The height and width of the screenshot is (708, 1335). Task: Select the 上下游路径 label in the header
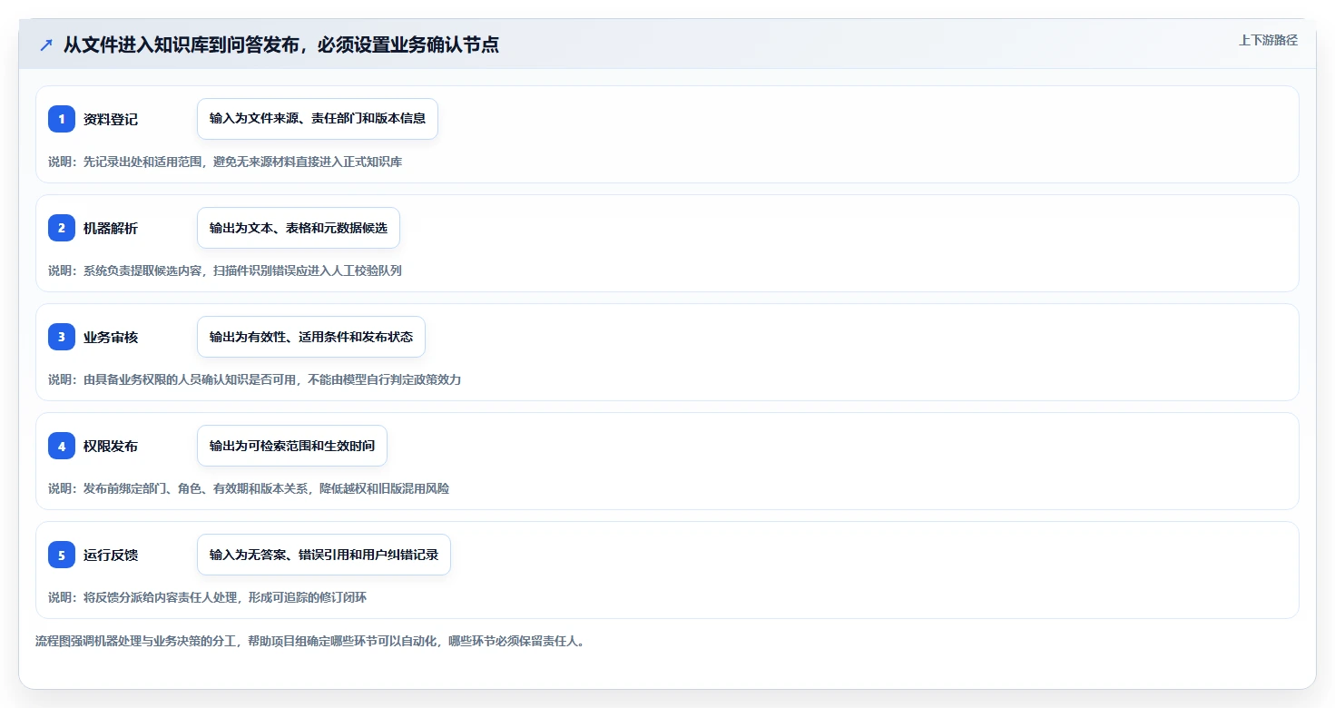(1268, 40)
